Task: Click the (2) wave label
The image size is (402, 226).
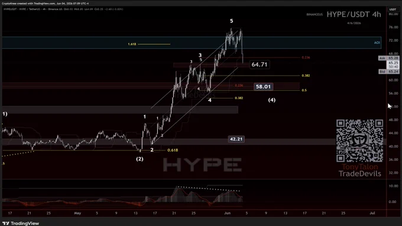Action: (x=140, y=159)
